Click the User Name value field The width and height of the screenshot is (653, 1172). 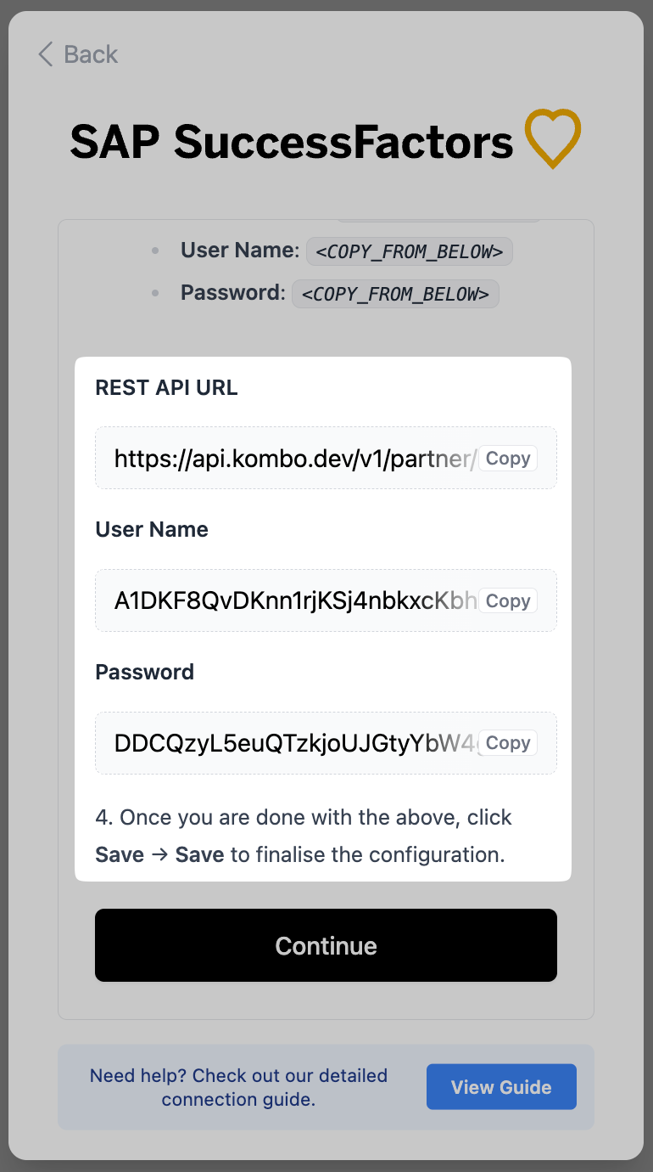294,601
